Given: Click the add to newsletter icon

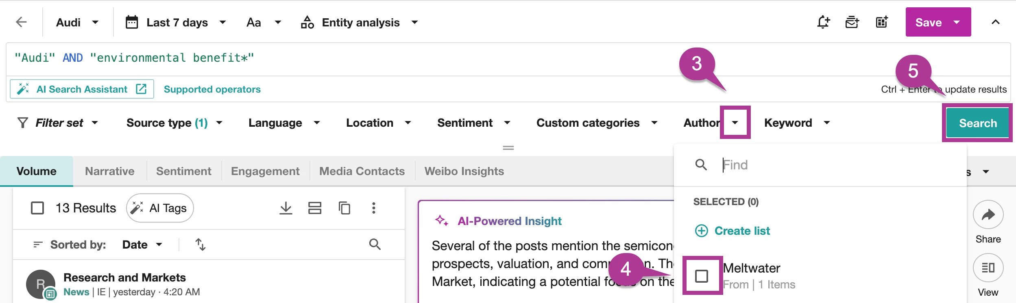Looking at the screenshot, I should coord(852,22).
